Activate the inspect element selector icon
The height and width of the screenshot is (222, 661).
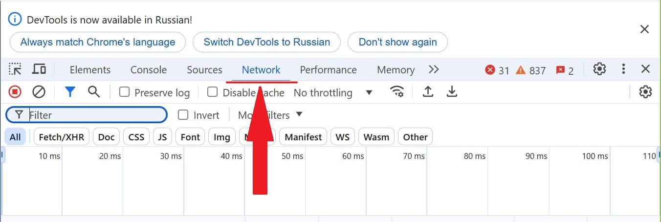coord(15,69)
